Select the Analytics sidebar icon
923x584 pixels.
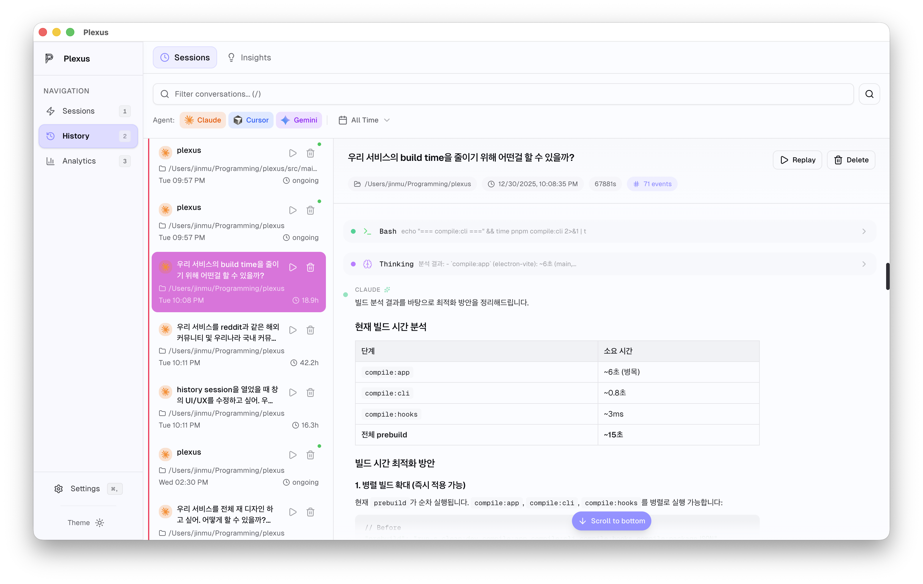pyautogui.click(x=51, y=161)
